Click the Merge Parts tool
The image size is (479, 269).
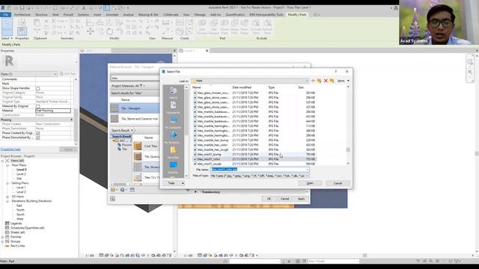[x=234, y=27]
